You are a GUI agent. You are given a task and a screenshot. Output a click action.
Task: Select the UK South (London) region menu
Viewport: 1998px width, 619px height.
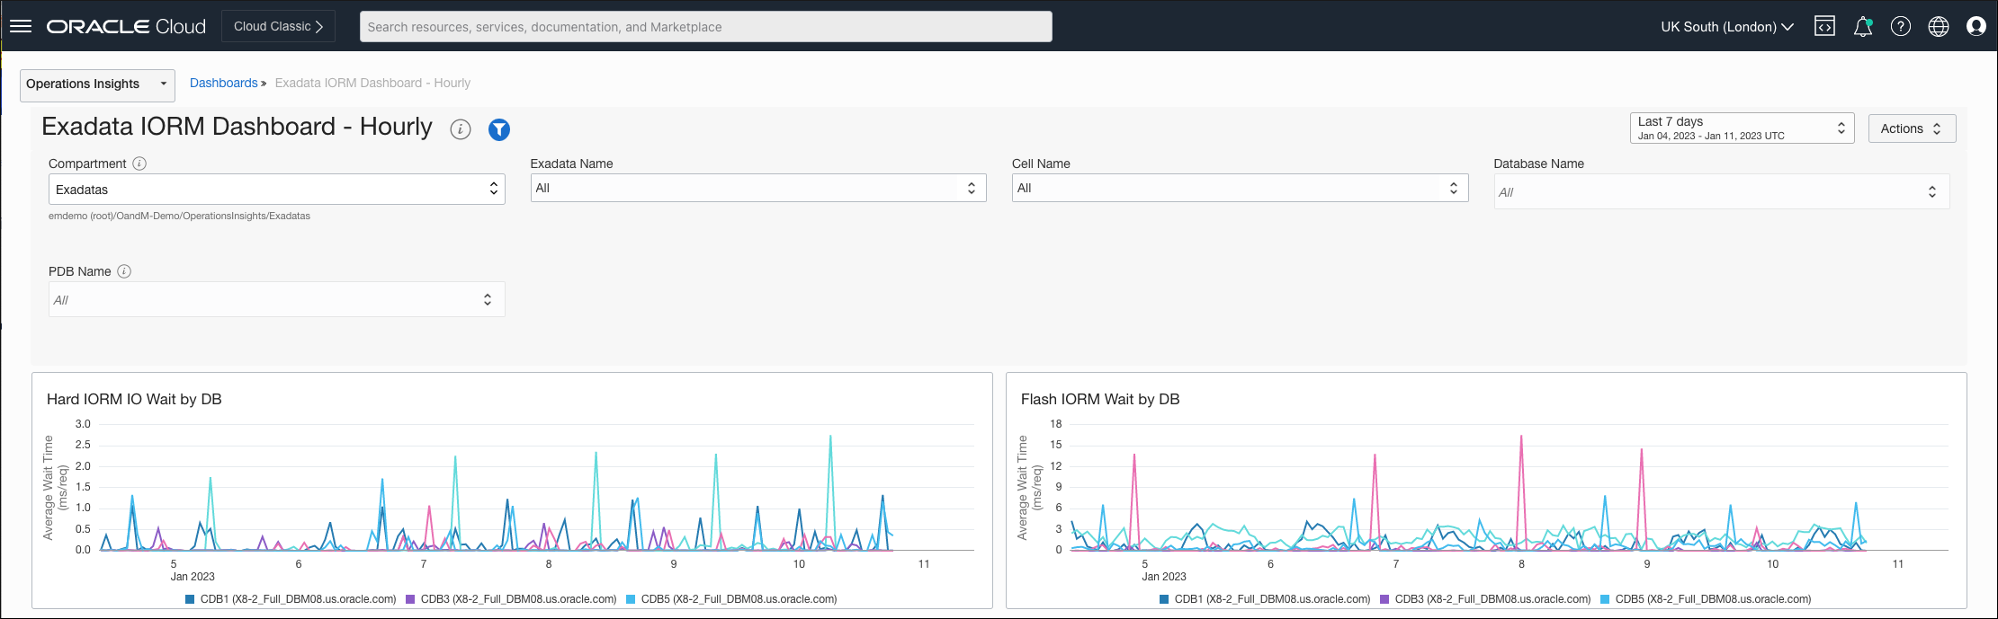(x=1726, y=27)
